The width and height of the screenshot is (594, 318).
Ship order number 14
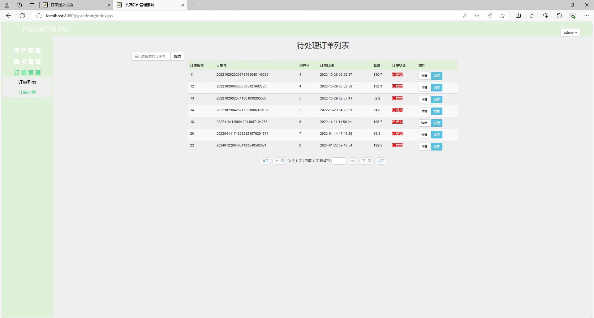tap(437, 111)
